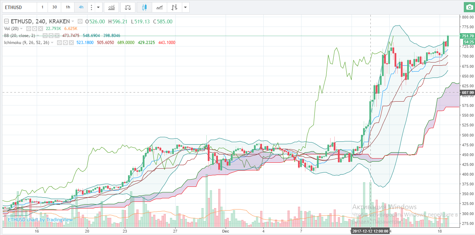
Task: Remove the Ichimoku indicator with X
Action: [x=71, y=43]
